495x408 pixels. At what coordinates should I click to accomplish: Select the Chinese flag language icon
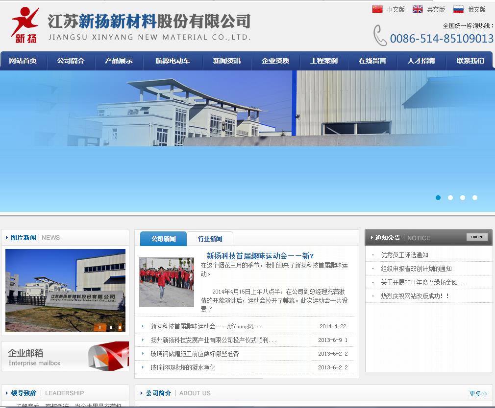(x=377, y=9)
